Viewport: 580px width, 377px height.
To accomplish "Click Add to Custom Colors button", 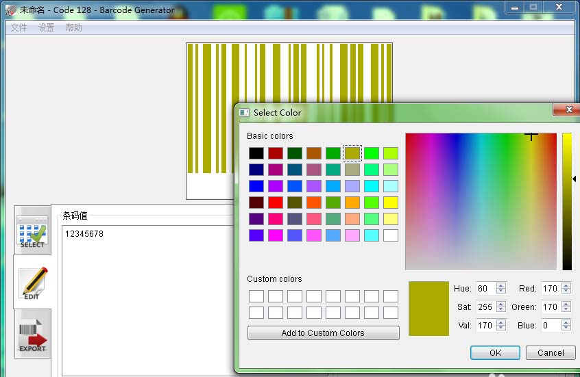I will [324, 333].
